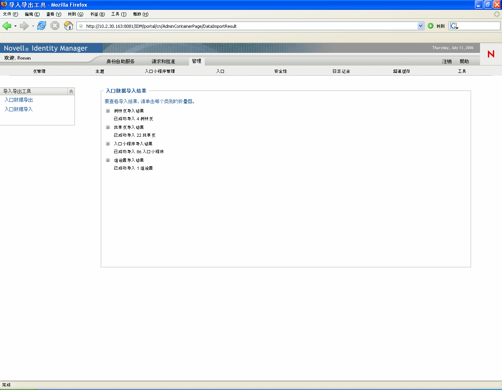Click the 欢迎, Ronan welcome text
The image size is (502, 390).
coord(18,58)
